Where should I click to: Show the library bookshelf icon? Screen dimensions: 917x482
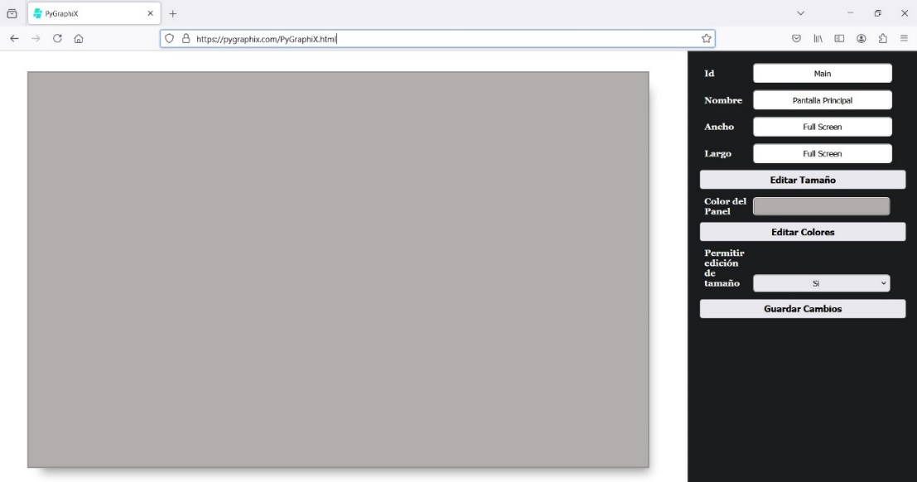[x=818, y=38]
